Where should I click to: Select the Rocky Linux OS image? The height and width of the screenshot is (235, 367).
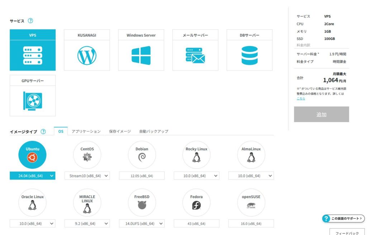[x=196, y=155]
